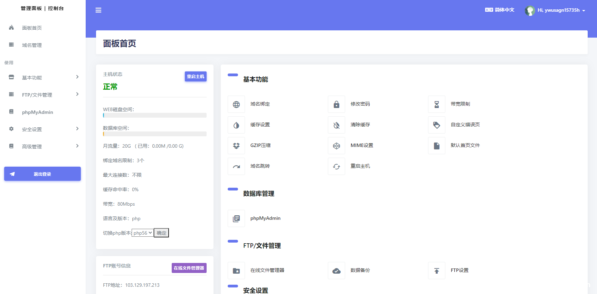Click the GZIP压缩 dropbox-style icon

click(236, 146)
